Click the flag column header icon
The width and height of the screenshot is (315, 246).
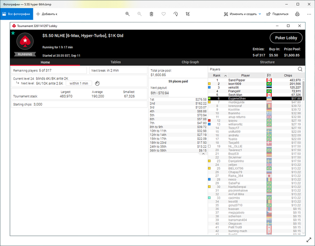point(269,76)
